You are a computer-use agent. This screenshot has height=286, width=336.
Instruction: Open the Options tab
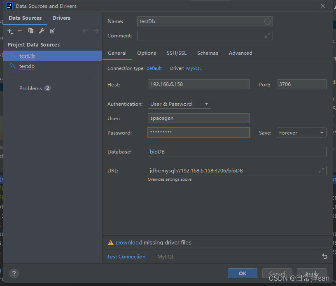coord(147,53)
